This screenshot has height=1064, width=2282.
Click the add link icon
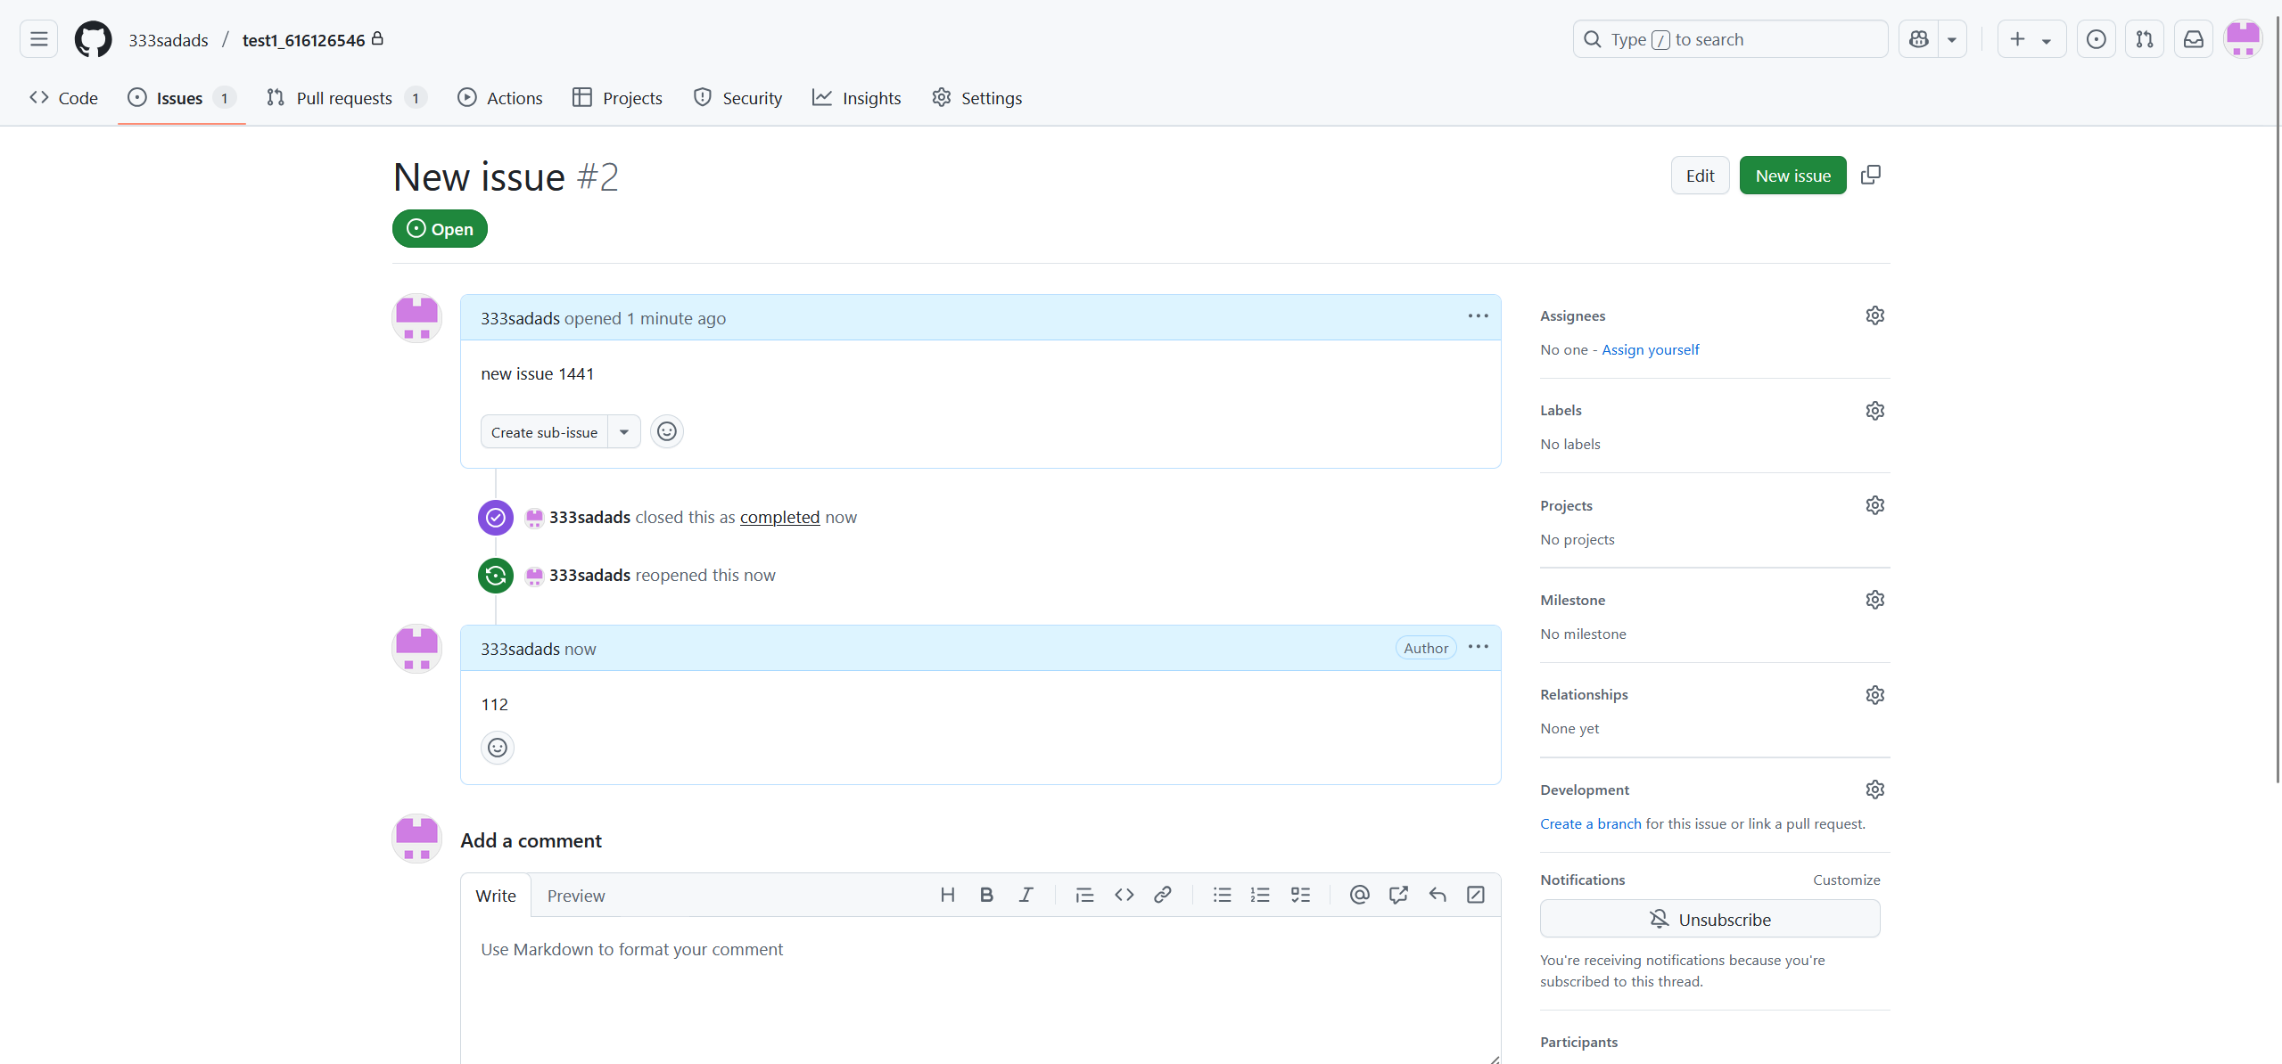coord(1162,895)
